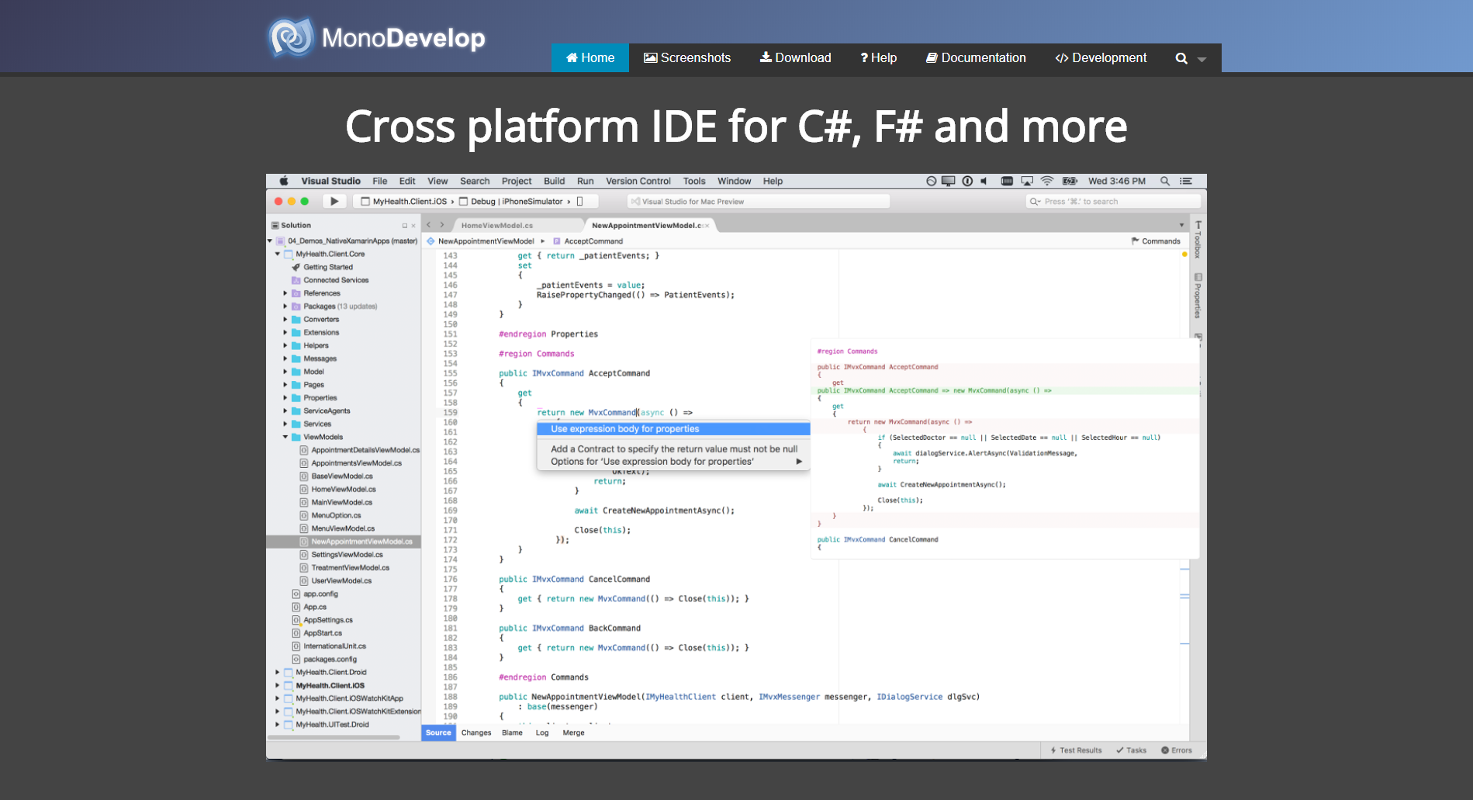Click the Helpers folder icon in the tree
This screenshot has width=1473, height=800.
pos(296,346)
